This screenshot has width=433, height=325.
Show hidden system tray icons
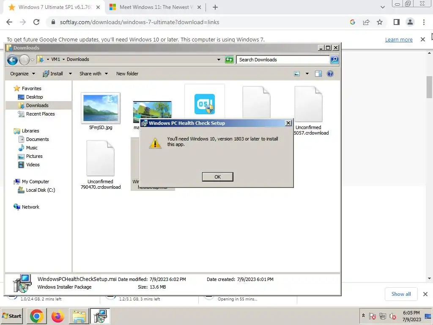363,315
